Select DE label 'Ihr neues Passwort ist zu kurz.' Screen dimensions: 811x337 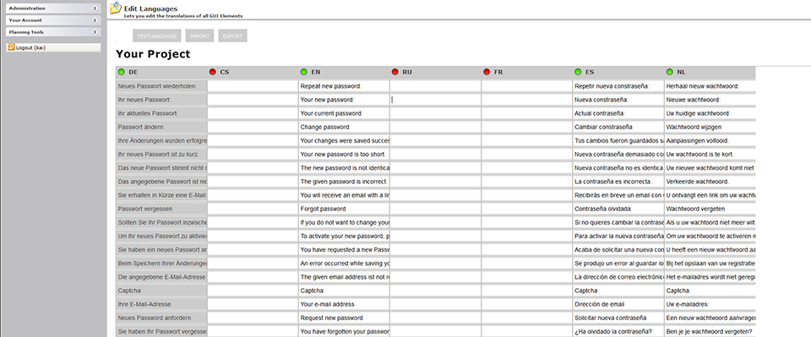pos(161,154)
